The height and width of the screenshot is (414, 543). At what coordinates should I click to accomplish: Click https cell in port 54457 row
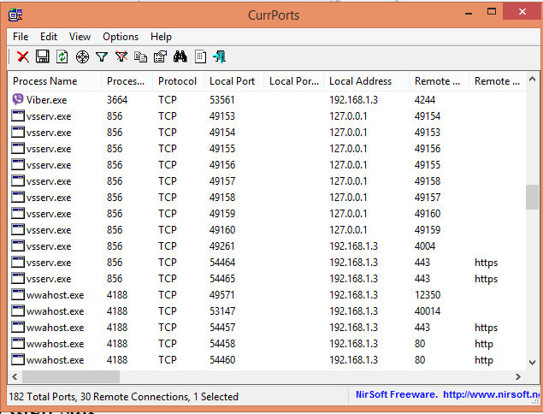tap(486, 328)
